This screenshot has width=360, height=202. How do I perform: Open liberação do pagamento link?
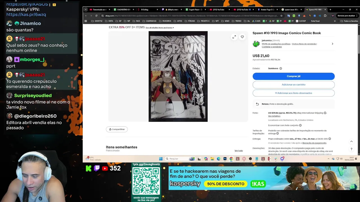coord(314,143)
